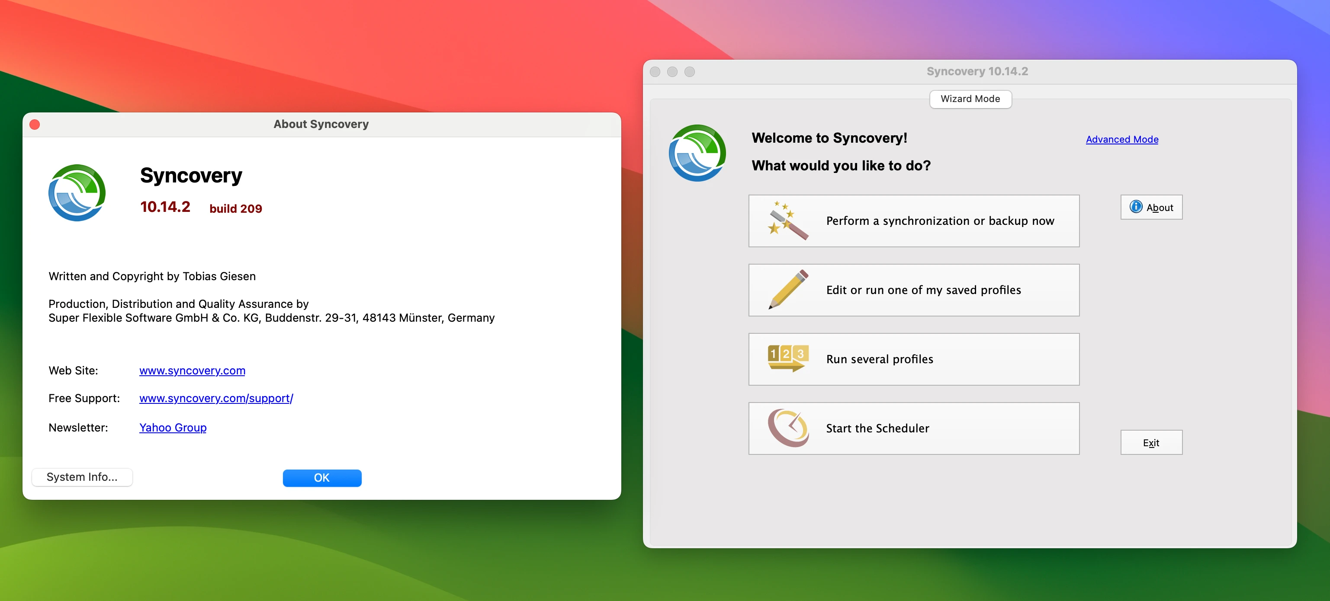The height and width of the screenshot is (601, 1330).
Task: Click the 1-2-3 run several profiles icon
Action: (x=788, y=358)
